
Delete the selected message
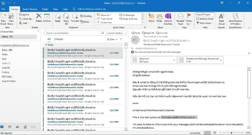coord(39,18)
